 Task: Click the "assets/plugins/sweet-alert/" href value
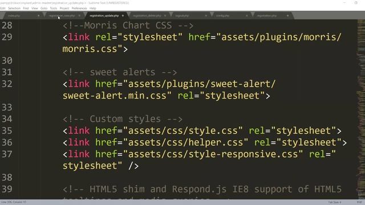tap(199, 84)
